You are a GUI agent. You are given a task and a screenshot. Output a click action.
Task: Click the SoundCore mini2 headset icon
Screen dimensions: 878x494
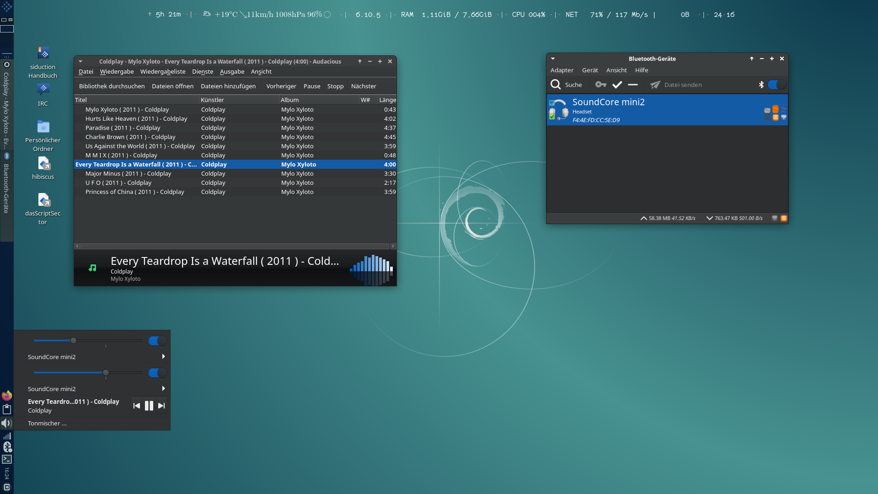[x=558, y=110]
